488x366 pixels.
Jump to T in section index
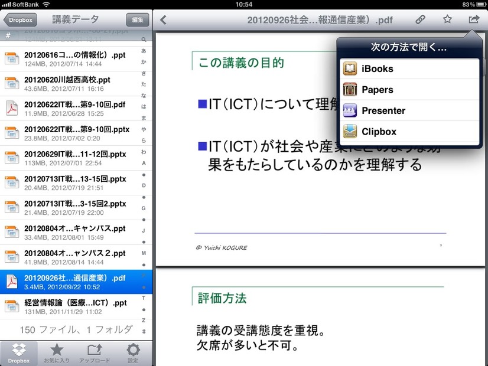pyautogui.click(x=144, y=298)
